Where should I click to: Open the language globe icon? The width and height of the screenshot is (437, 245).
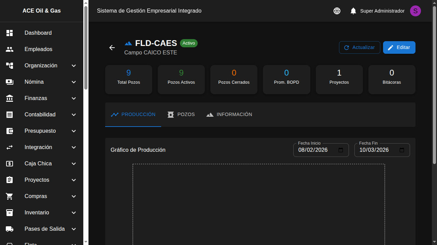coord(337,11)
